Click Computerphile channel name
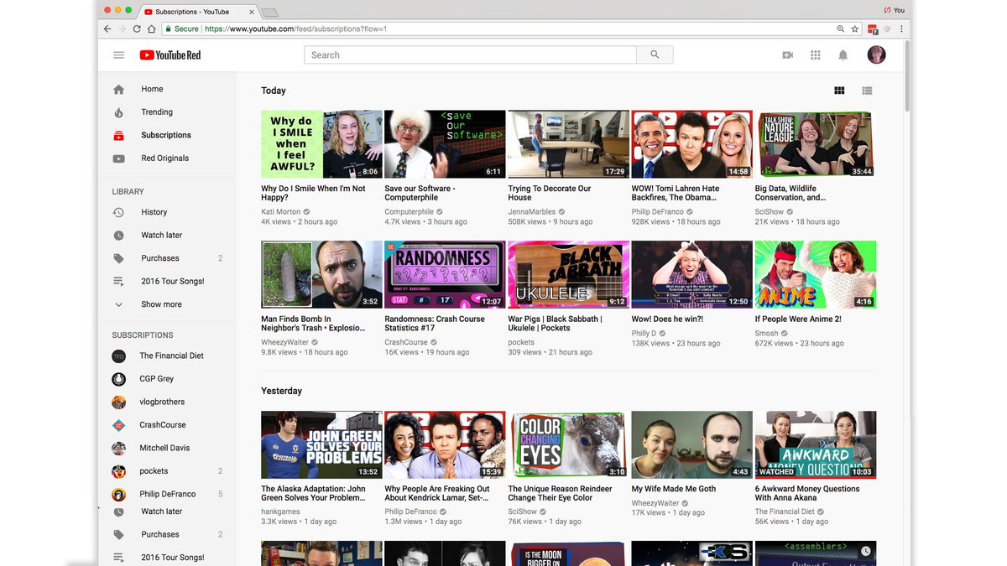 click(409, 212)
